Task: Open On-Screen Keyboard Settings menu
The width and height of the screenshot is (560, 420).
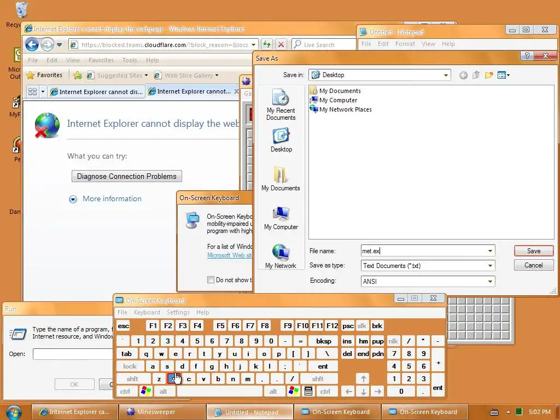Action: pos(178,312)
